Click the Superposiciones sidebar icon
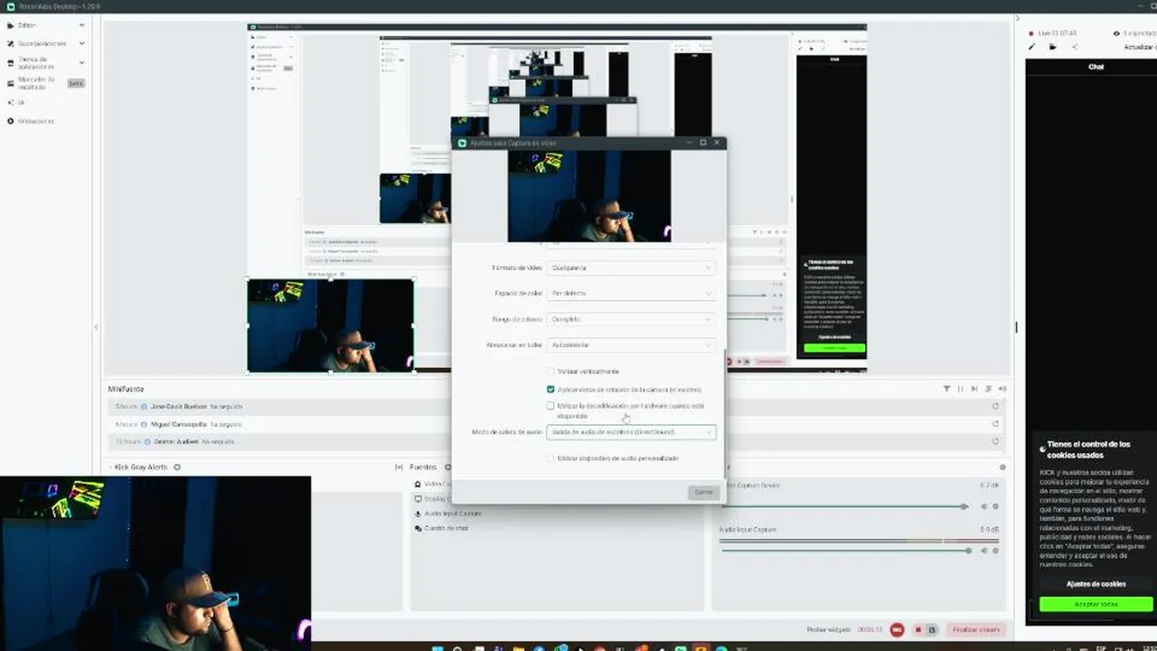This screenshot has width=1157, height=651. tap(11, 43)
